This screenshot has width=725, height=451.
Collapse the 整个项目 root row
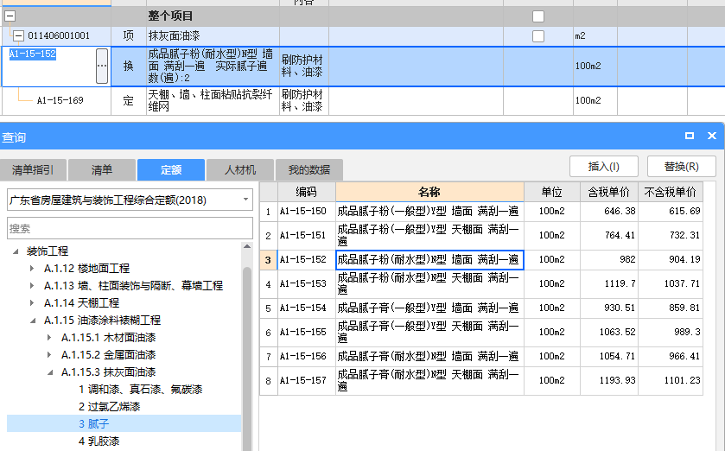pos(10,16)
